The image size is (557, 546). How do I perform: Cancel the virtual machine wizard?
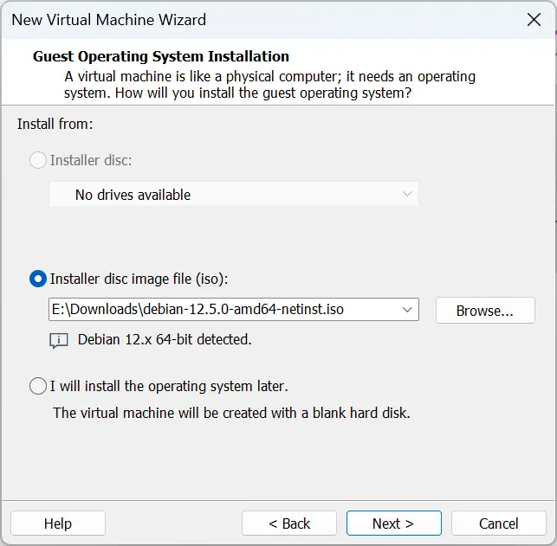coord(498,524)
